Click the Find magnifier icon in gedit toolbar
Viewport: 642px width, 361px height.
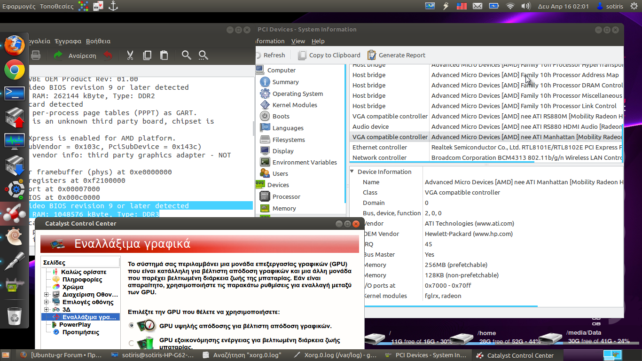click(187, 55)
